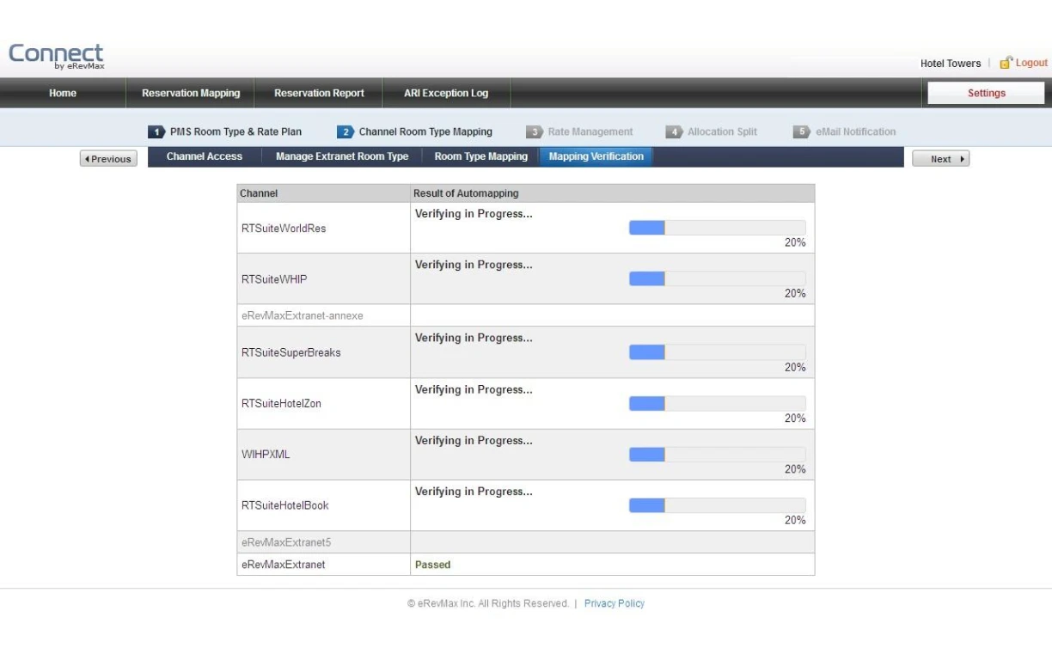Select eRevMaxExtranet5 channel cell

tap(324, 542)
